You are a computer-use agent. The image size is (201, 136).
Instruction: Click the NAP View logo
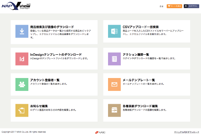16,6
